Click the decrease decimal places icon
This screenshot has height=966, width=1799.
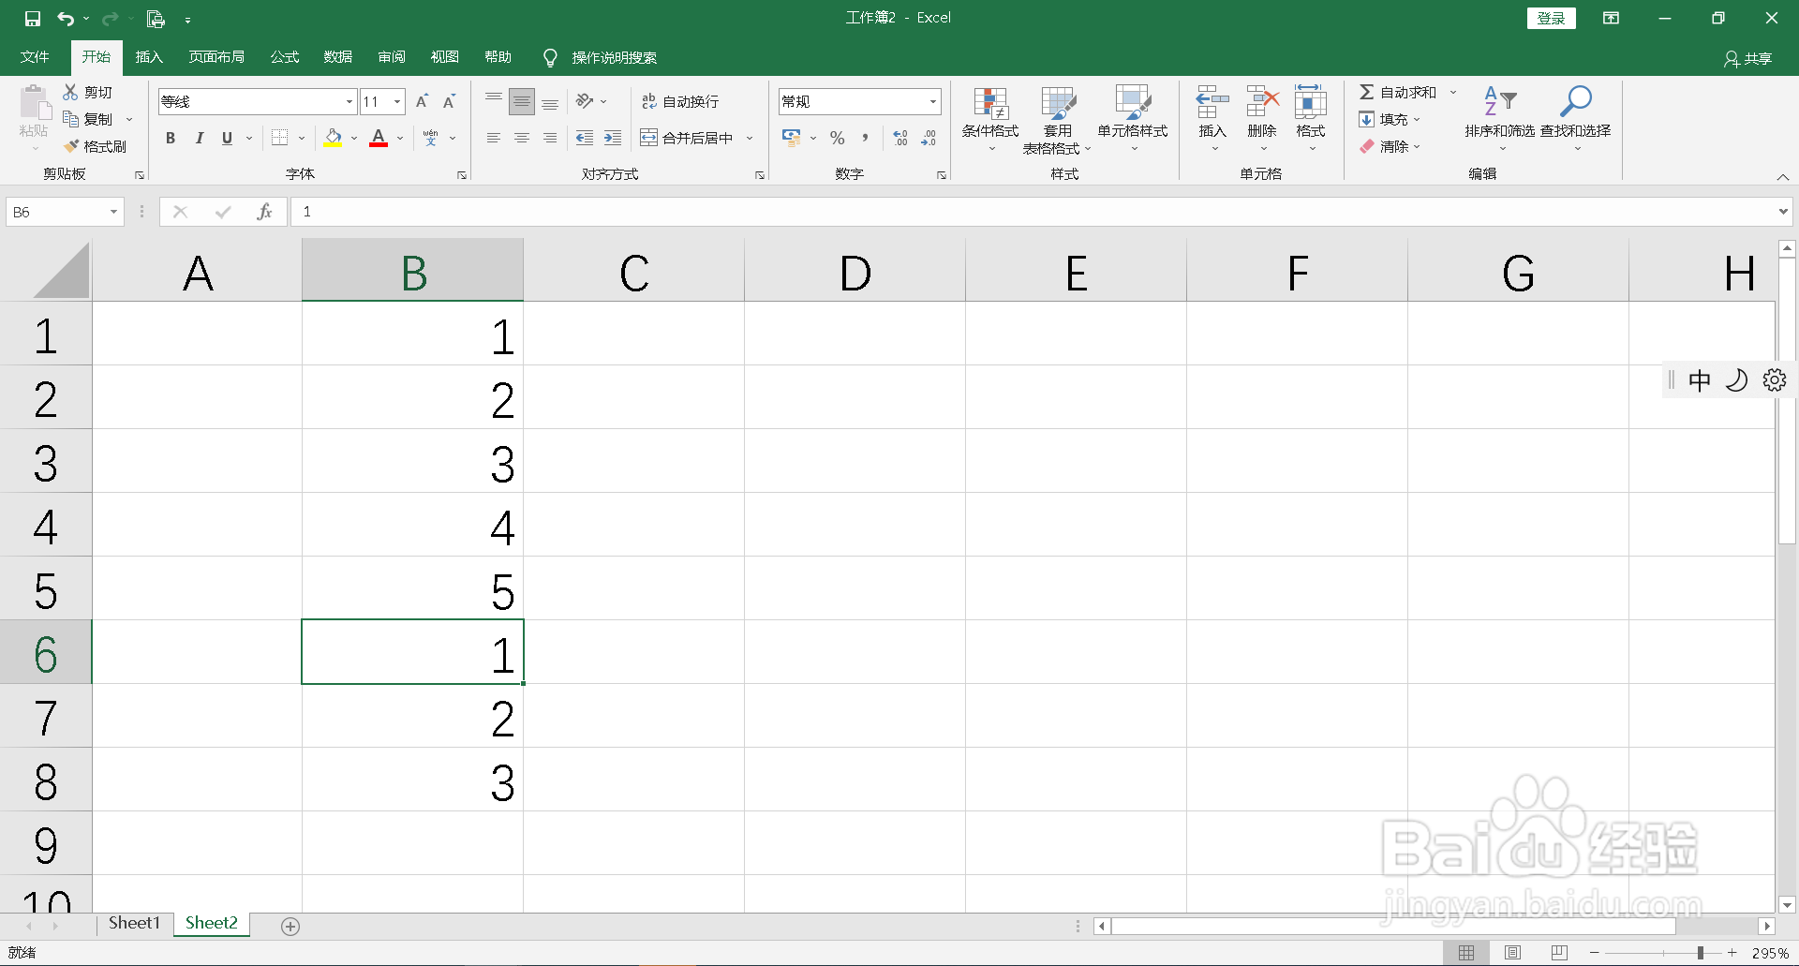tap(929, 138)
